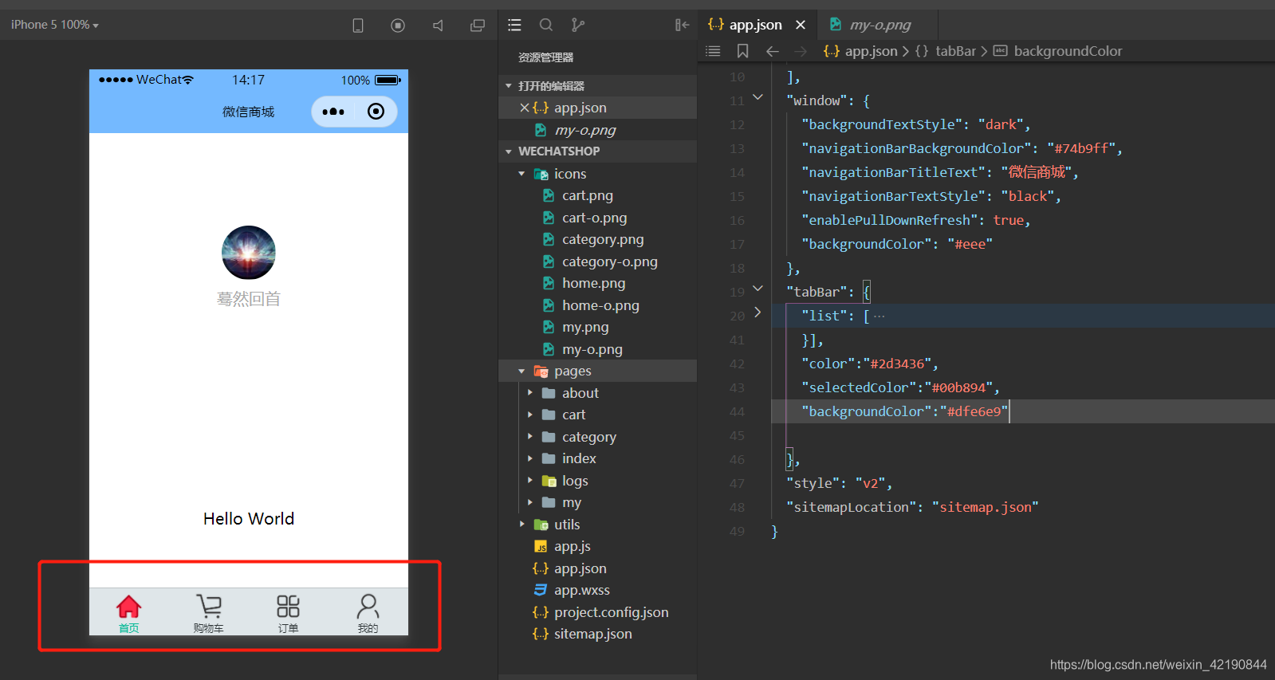Fold the tabBar block at line 19

758,289
